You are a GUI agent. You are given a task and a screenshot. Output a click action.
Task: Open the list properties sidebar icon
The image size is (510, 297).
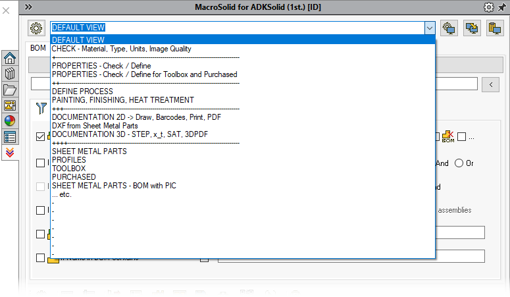pos(10,137)
